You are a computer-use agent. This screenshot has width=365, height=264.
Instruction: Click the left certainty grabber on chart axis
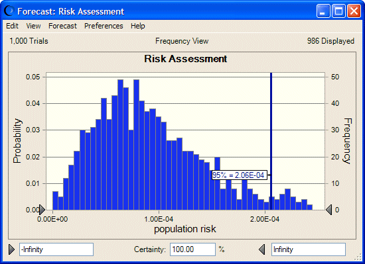click(x=42, y=210)
